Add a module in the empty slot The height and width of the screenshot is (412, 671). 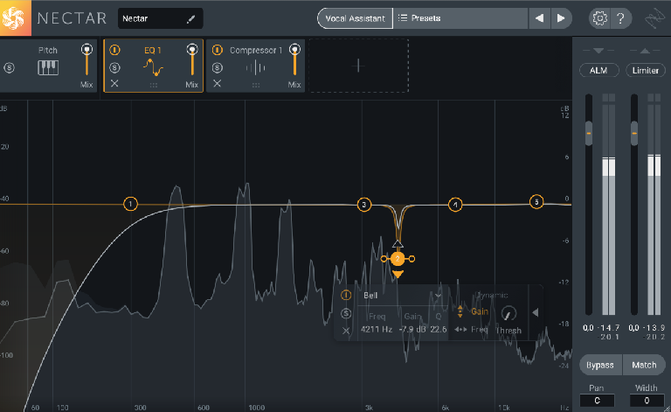[358, 66]
